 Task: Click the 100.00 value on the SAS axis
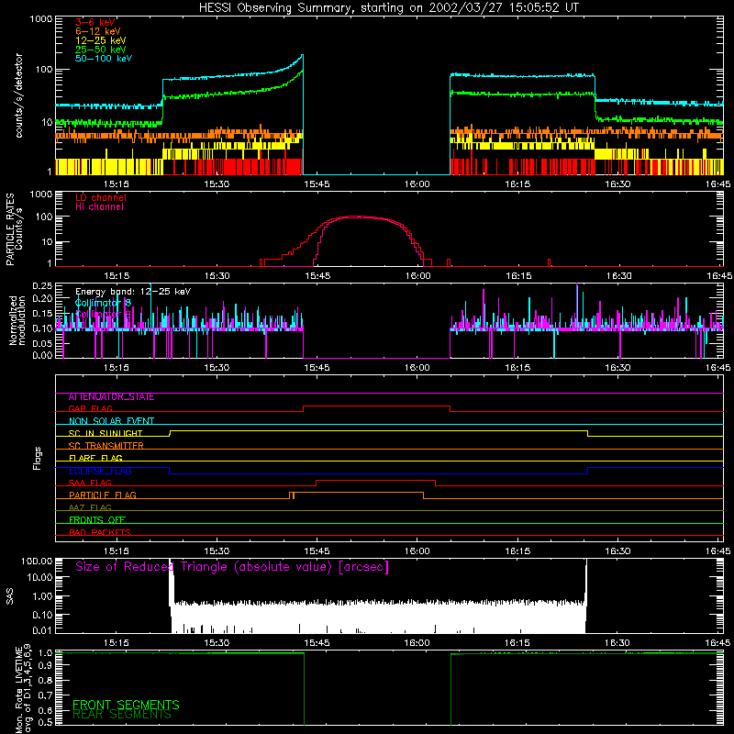click(x=37, y=562)
